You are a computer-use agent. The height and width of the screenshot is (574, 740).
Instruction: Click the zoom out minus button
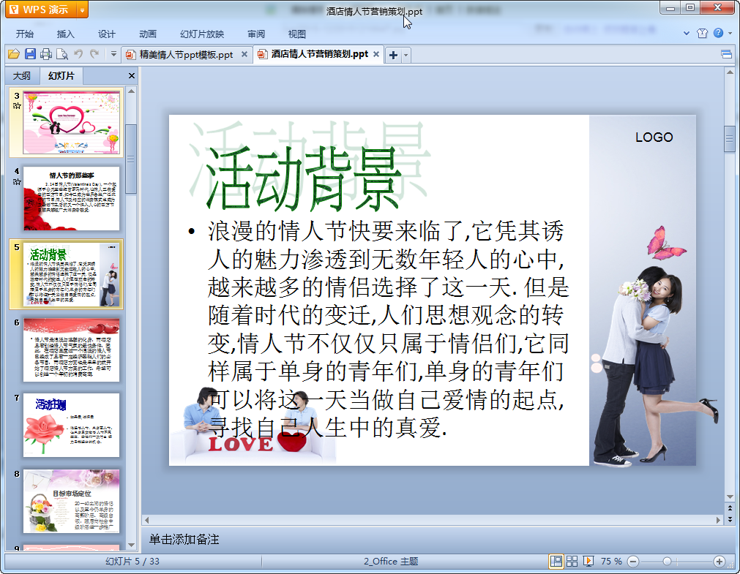(633, 562)
